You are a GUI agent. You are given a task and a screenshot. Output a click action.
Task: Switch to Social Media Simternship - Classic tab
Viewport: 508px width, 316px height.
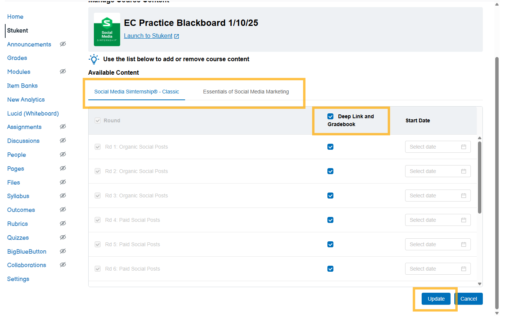click(137, 92)
